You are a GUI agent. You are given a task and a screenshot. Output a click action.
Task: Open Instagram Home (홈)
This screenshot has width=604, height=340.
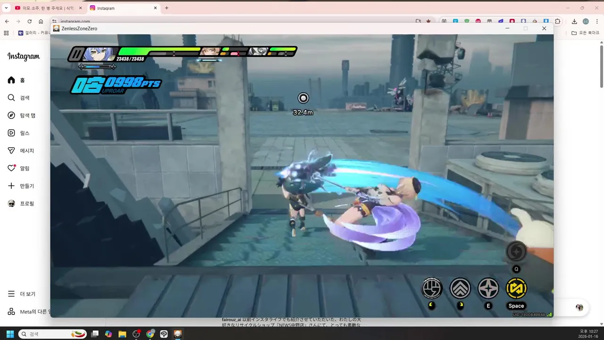pos(17,80)
